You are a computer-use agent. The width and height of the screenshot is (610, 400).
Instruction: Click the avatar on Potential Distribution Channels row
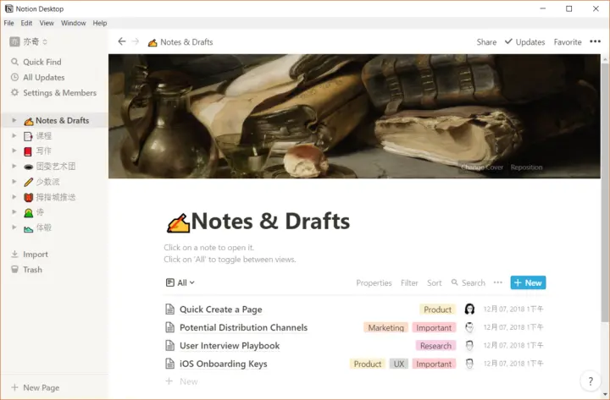tap(469, 327)
